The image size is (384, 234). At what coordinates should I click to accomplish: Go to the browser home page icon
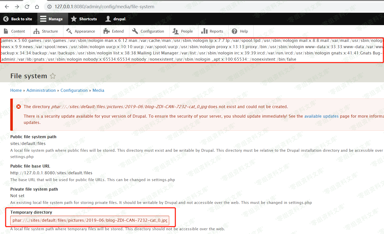click(37, 7)
